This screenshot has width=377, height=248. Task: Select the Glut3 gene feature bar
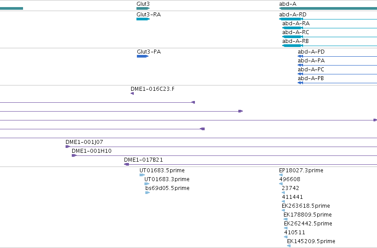point(143,8)
